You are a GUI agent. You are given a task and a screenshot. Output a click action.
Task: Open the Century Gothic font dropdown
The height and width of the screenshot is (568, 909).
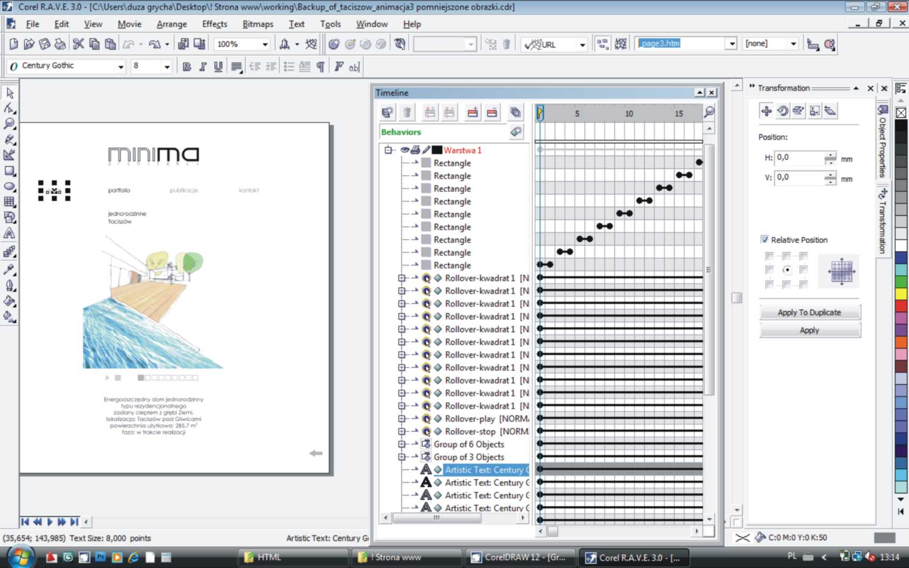tap(121, 67)
